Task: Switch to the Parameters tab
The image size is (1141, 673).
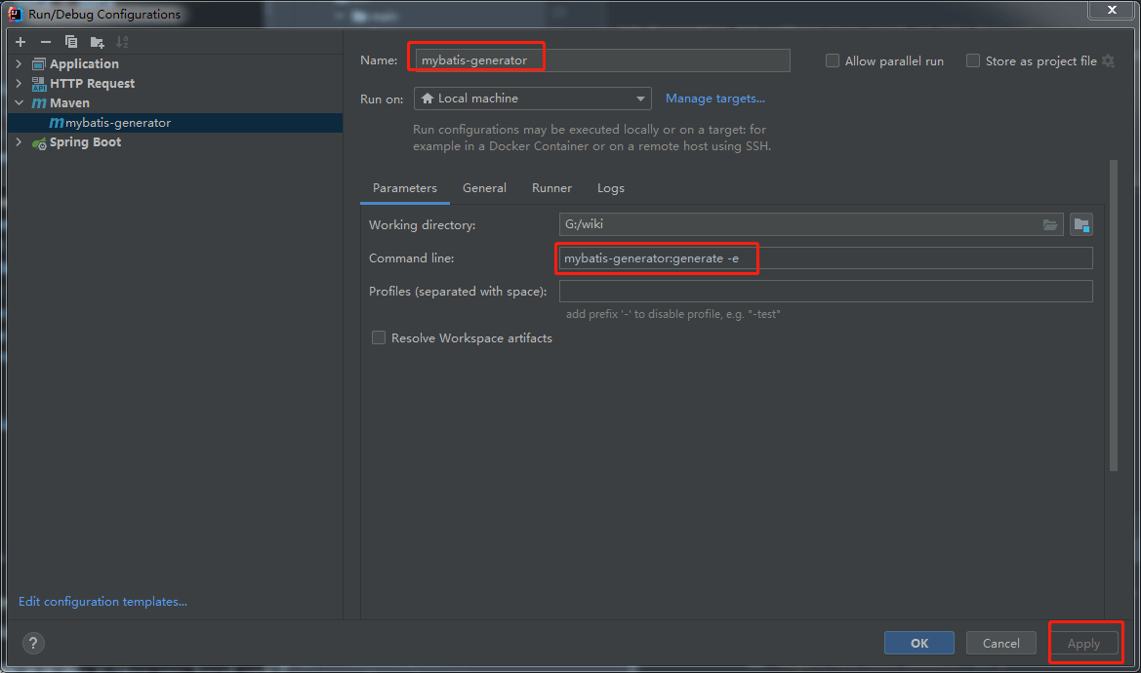Action: 405,188
